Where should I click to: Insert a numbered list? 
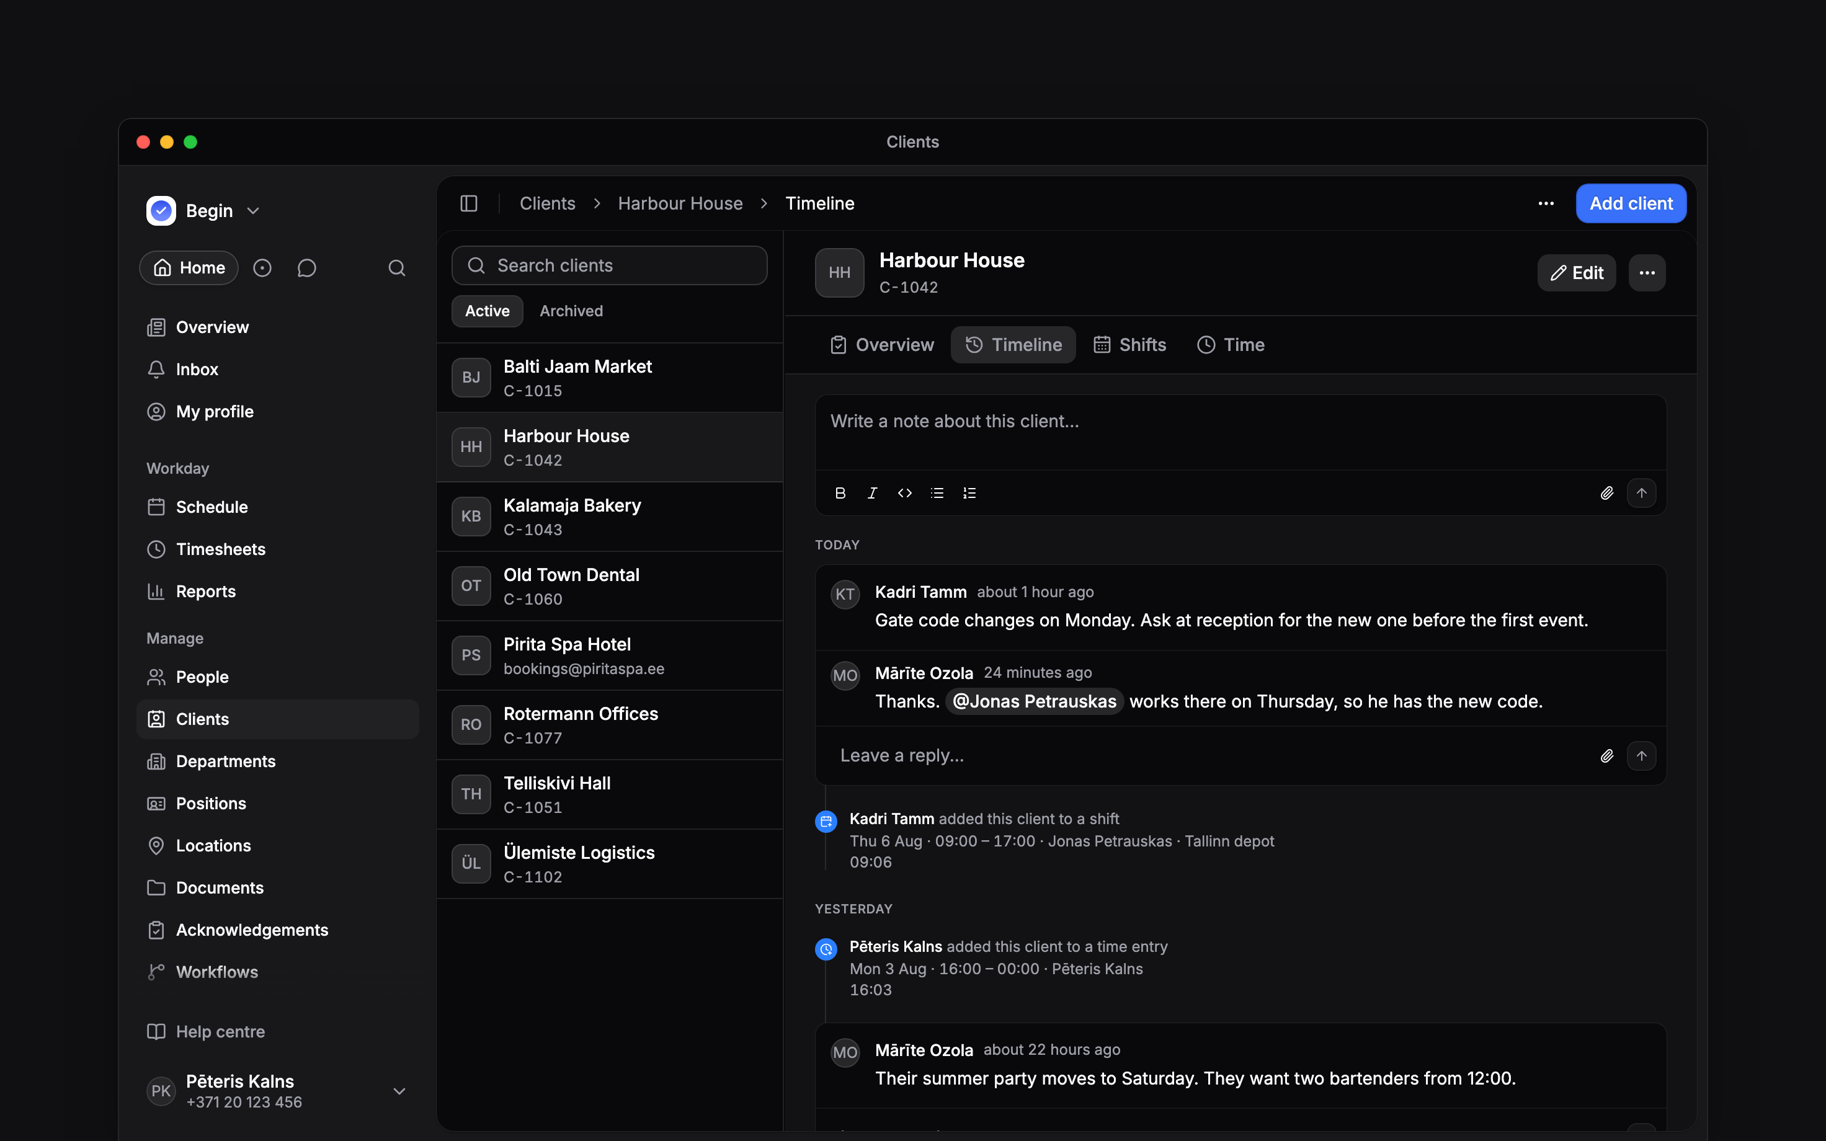click(x=969, y=493)
